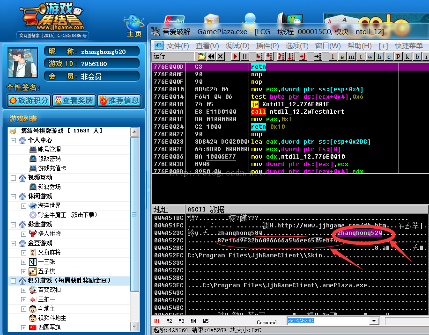Click the 推荐信息 button

click(x=119, y=101)
